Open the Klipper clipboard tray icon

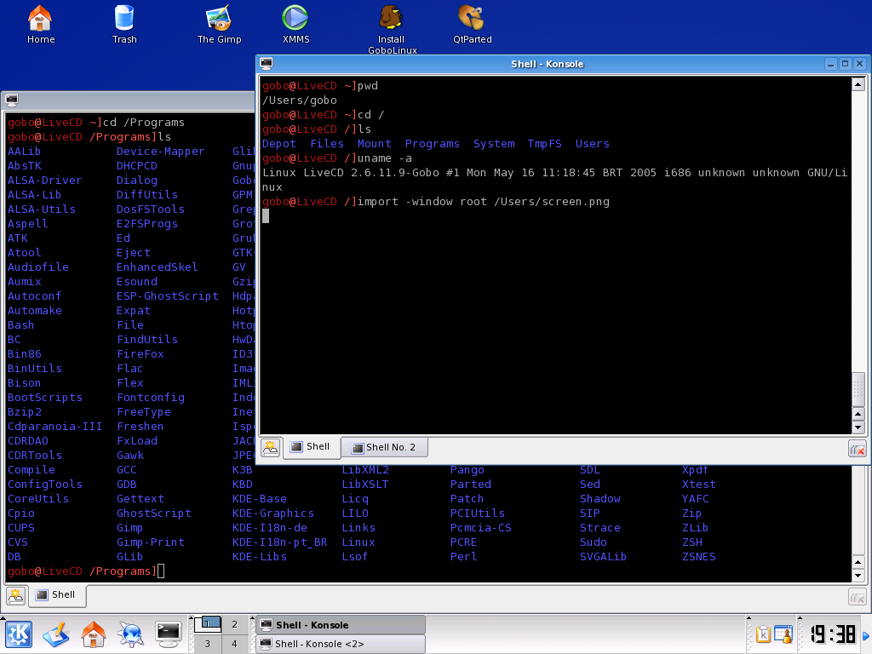pos(764,634)
